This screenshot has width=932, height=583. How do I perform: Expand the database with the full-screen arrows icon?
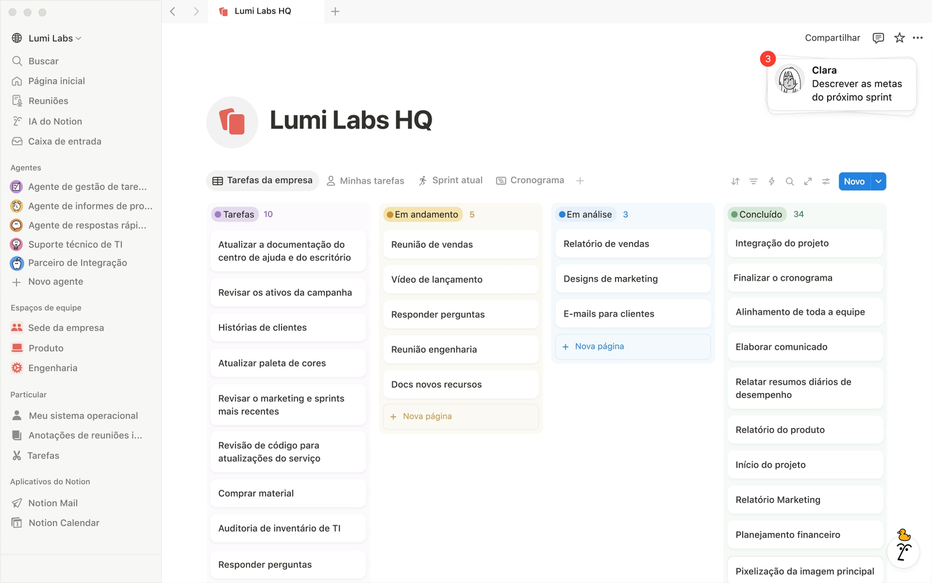(807, 181)
